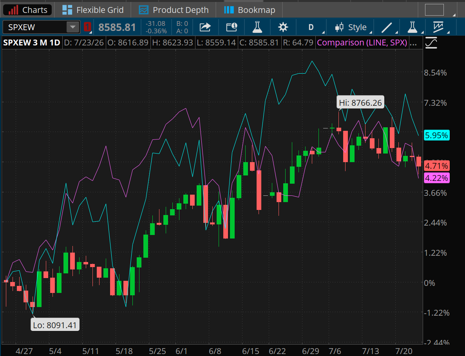The image size is (465, 356).
Task: Click the -31.08 net change value
Action: tap(156, 24)
